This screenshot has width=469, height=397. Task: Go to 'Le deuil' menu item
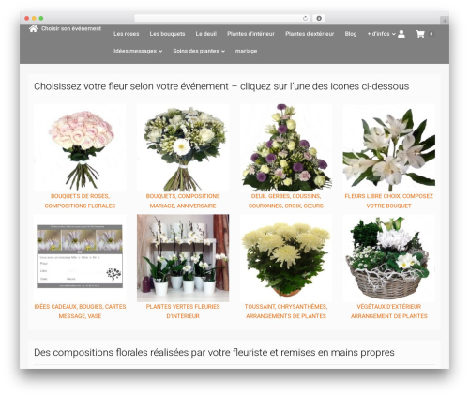coord(206,34)
